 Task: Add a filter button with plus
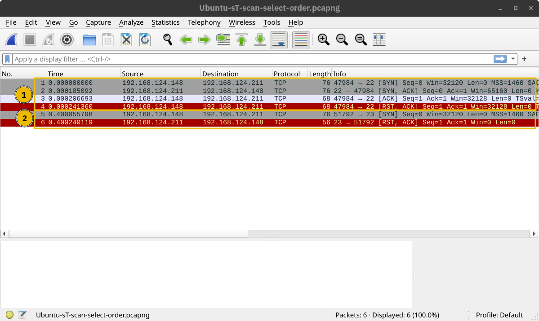pos(524,59)
